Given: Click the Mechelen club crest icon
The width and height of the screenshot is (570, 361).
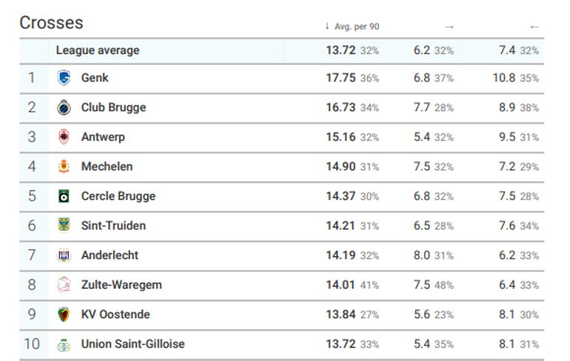Looking at the screenshot, I should [64, 167].
